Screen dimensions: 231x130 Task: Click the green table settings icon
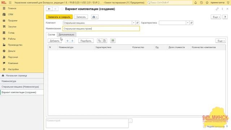pos(113,41)
